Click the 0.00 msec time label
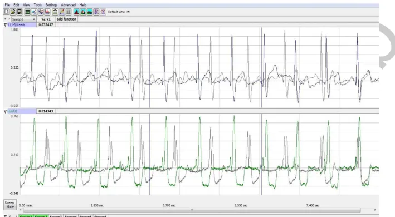This screenshot has width=395, height=217. click(26, 205)
